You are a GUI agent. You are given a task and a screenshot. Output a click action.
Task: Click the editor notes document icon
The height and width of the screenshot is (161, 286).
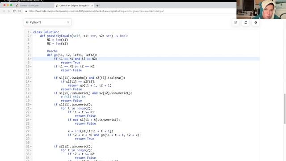(x=236, y=22)
